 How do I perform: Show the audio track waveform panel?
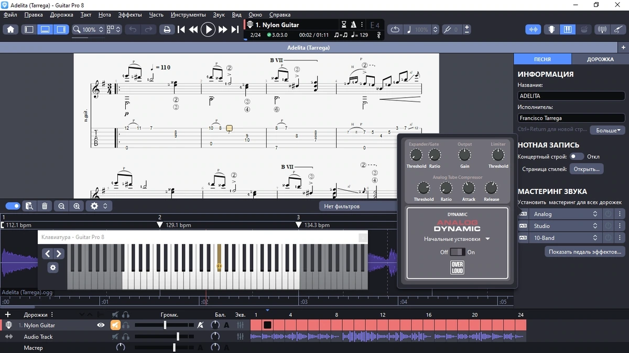pyautogui.click(x=534, y=29)
